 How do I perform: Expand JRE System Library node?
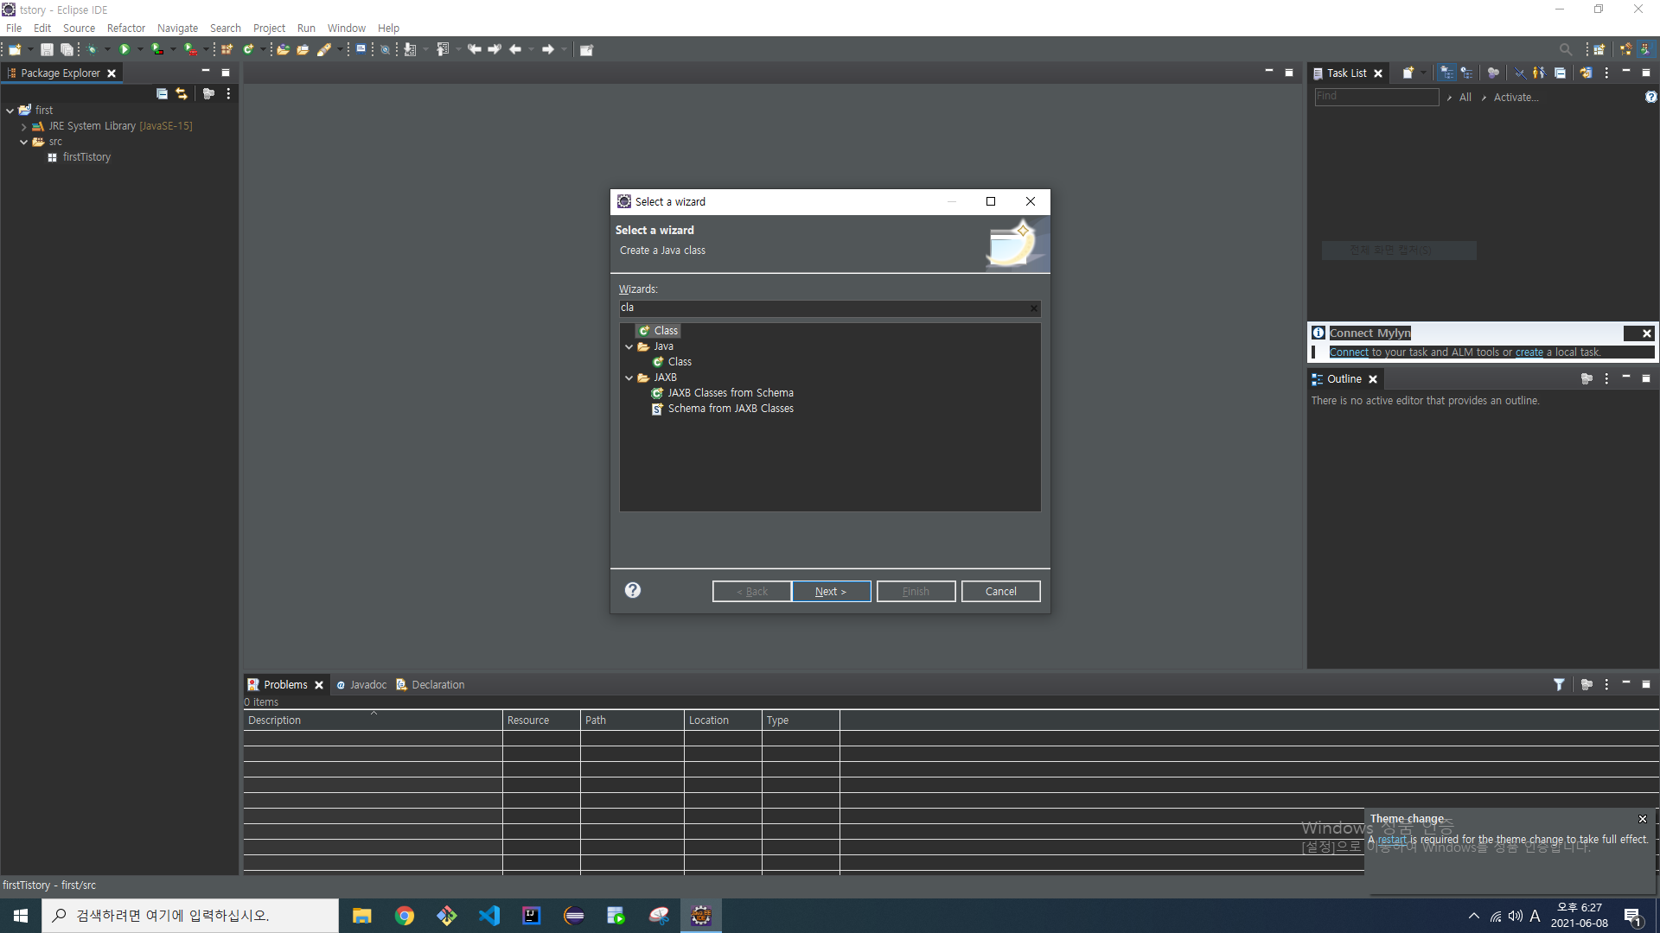tap(24, 126)
